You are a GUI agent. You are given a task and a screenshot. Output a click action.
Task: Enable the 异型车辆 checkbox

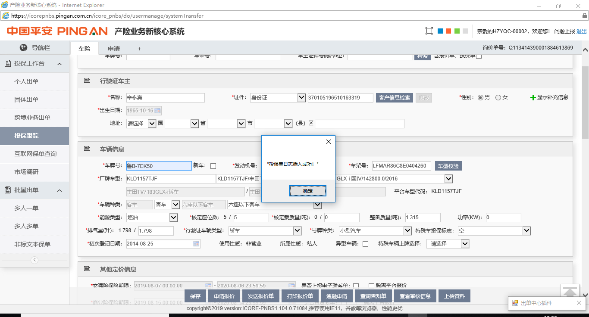(365, 244)
